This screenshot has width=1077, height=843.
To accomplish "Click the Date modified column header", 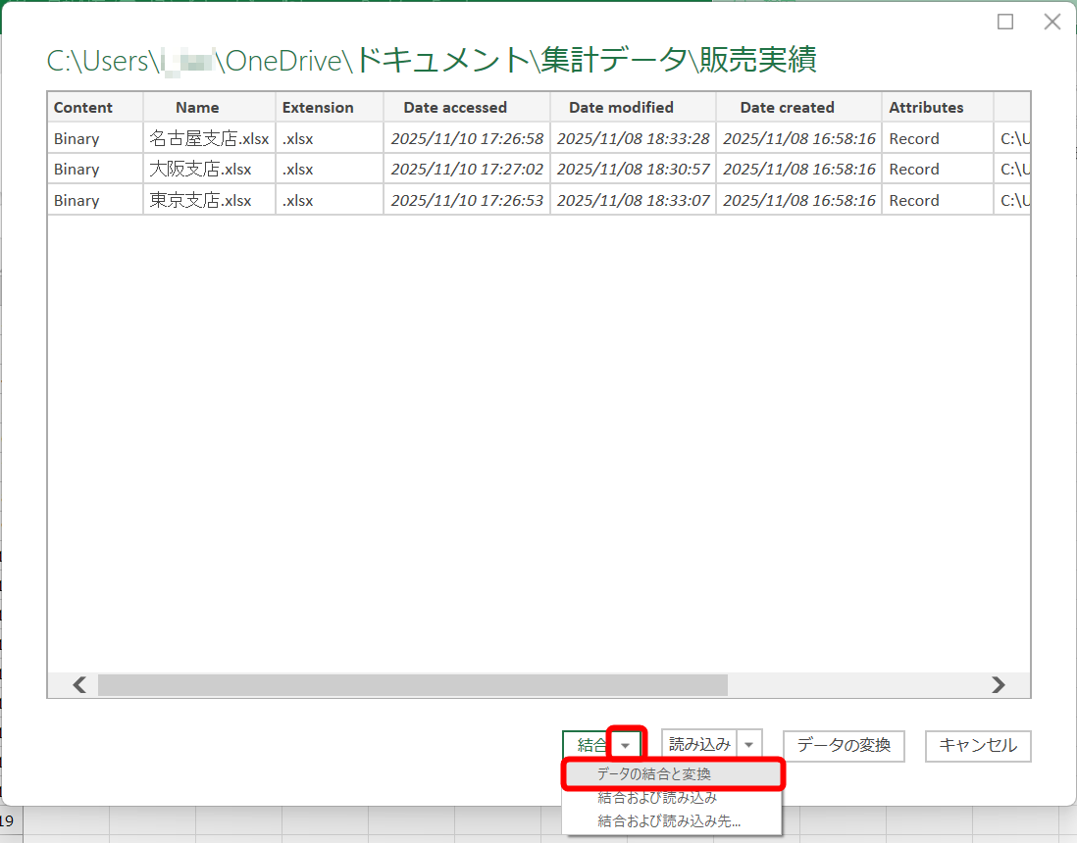I will (633, 107).
